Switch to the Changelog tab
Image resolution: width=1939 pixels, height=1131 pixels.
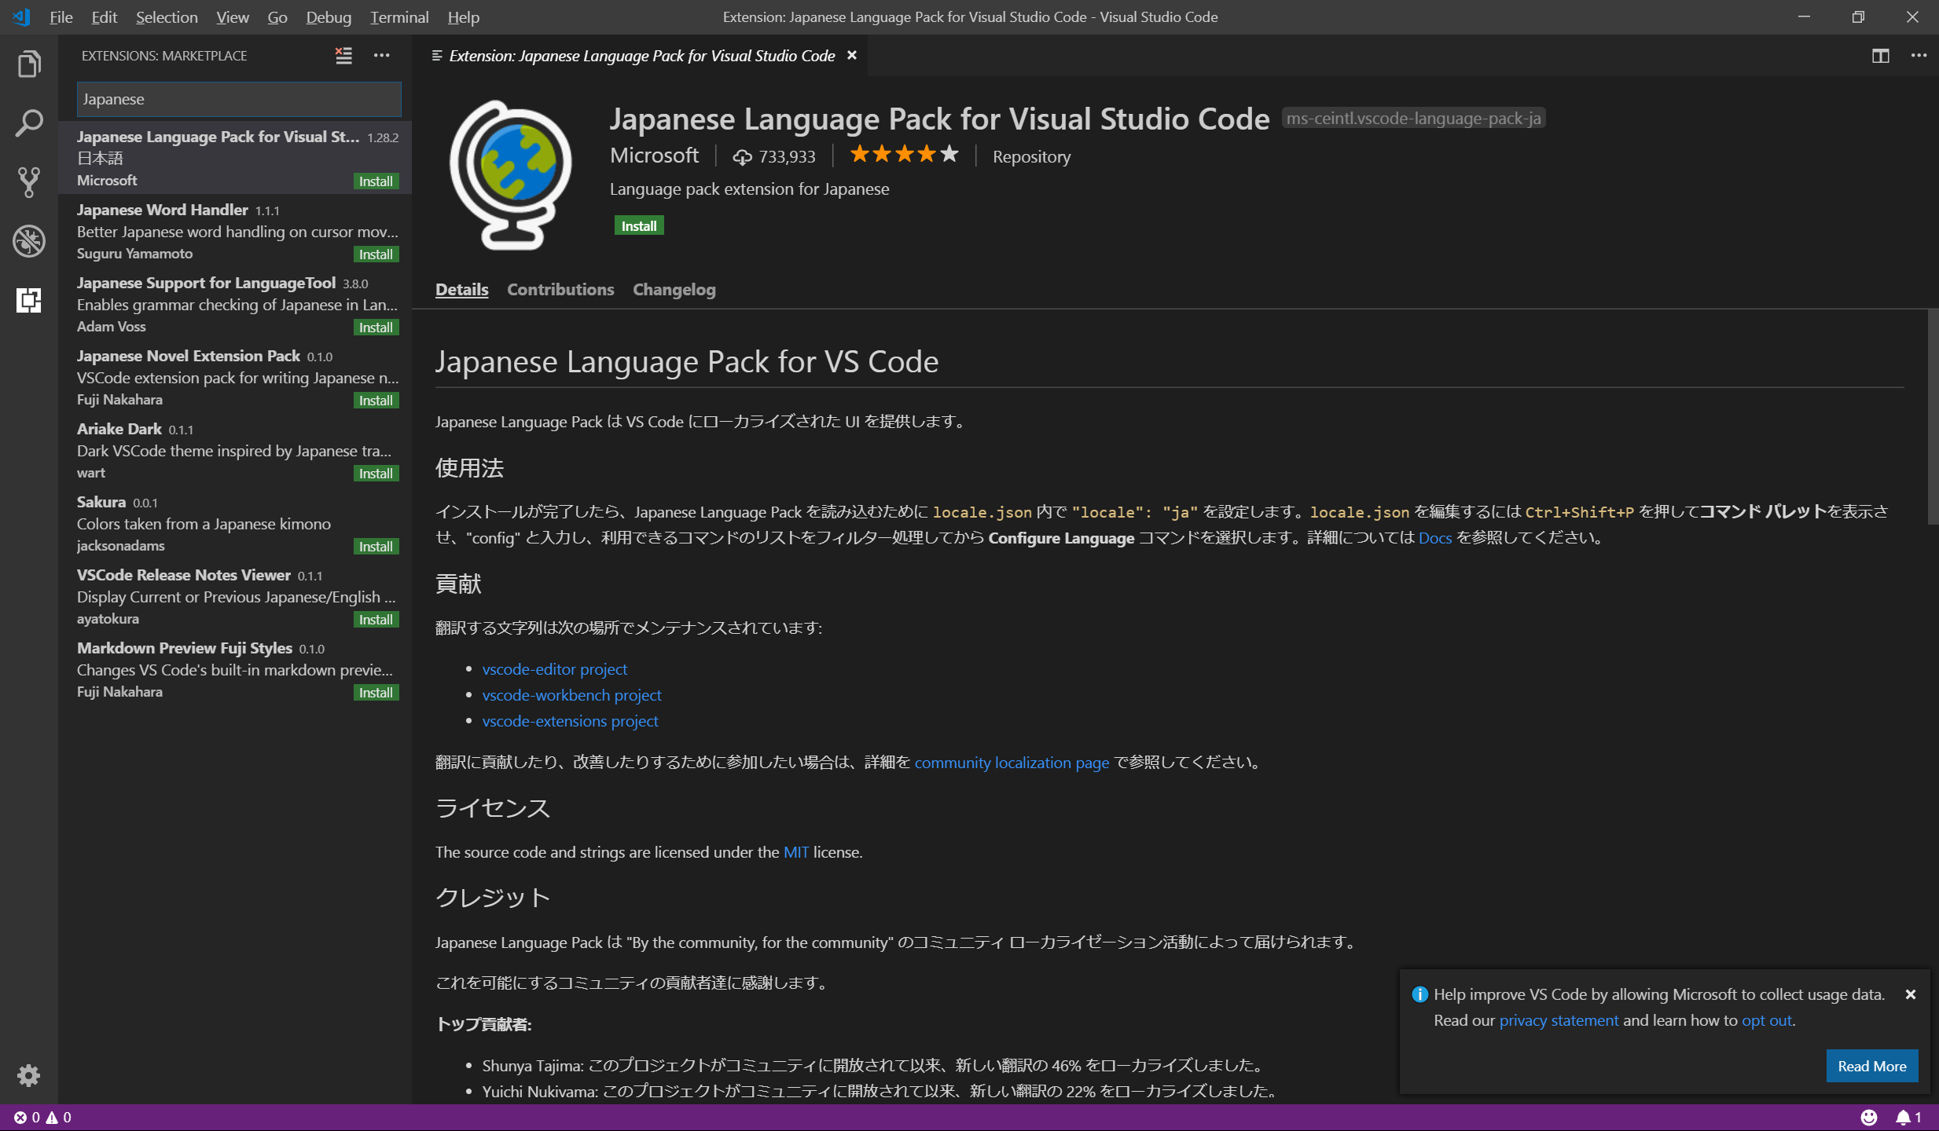pos(674,289)
